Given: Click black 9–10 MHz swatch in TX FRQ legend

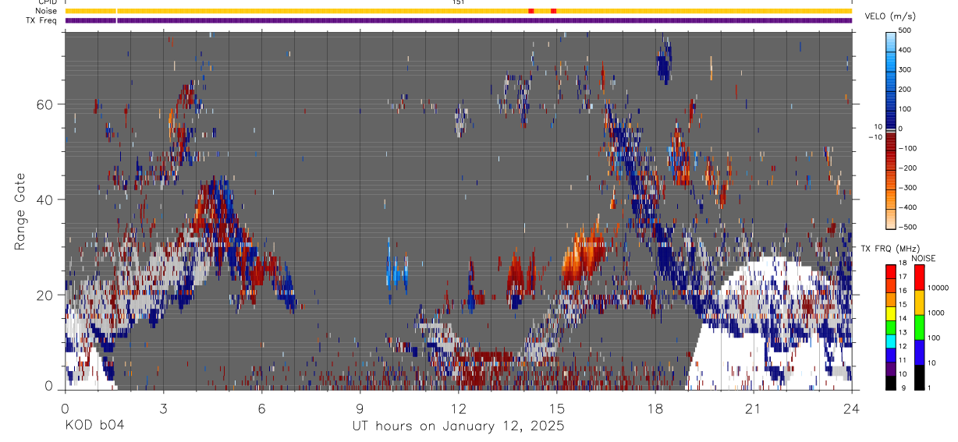Looking at the screenshot, I should click(890, 382).
